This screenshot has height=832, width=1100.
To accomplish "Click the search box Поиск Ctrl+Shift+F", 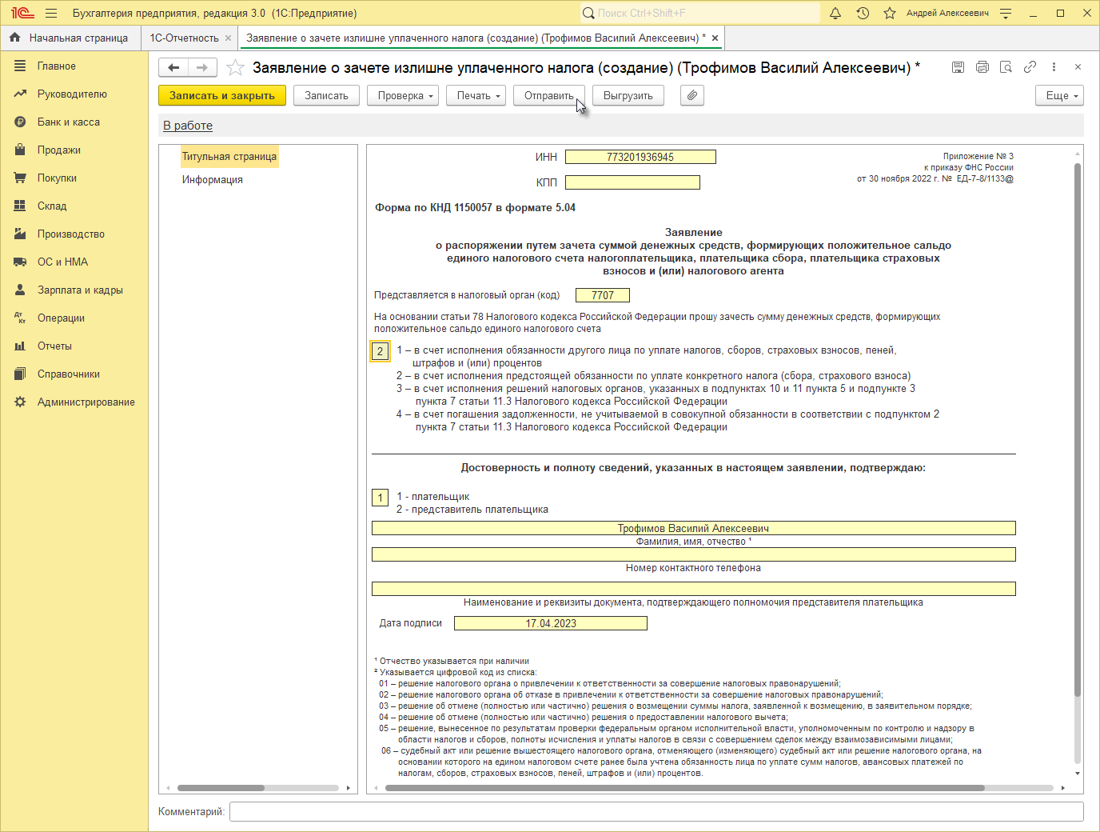I will (x=700, y=13).
